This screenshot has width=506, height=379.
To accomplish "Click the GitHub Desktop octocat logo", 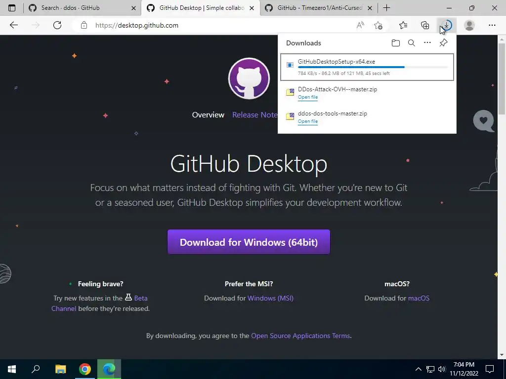I will coord(249,78).
